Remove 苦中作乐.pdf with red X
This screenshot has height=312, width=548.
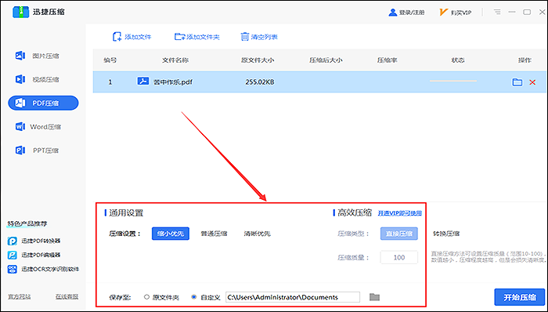(x=532, y=82)
